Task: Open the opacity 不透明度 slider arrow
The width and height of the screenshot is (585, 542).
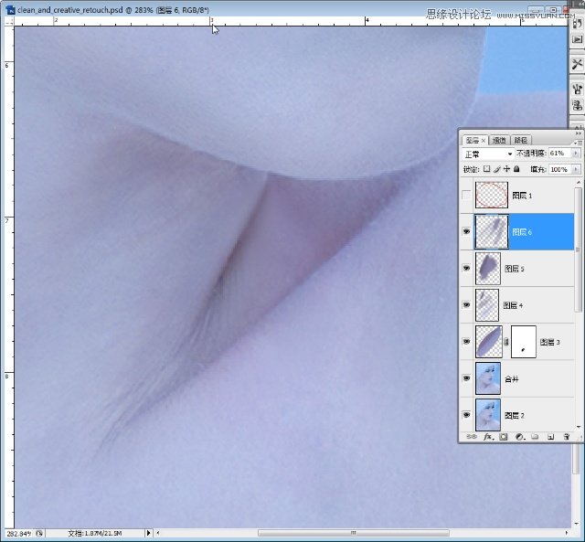Action: point(576,154)
